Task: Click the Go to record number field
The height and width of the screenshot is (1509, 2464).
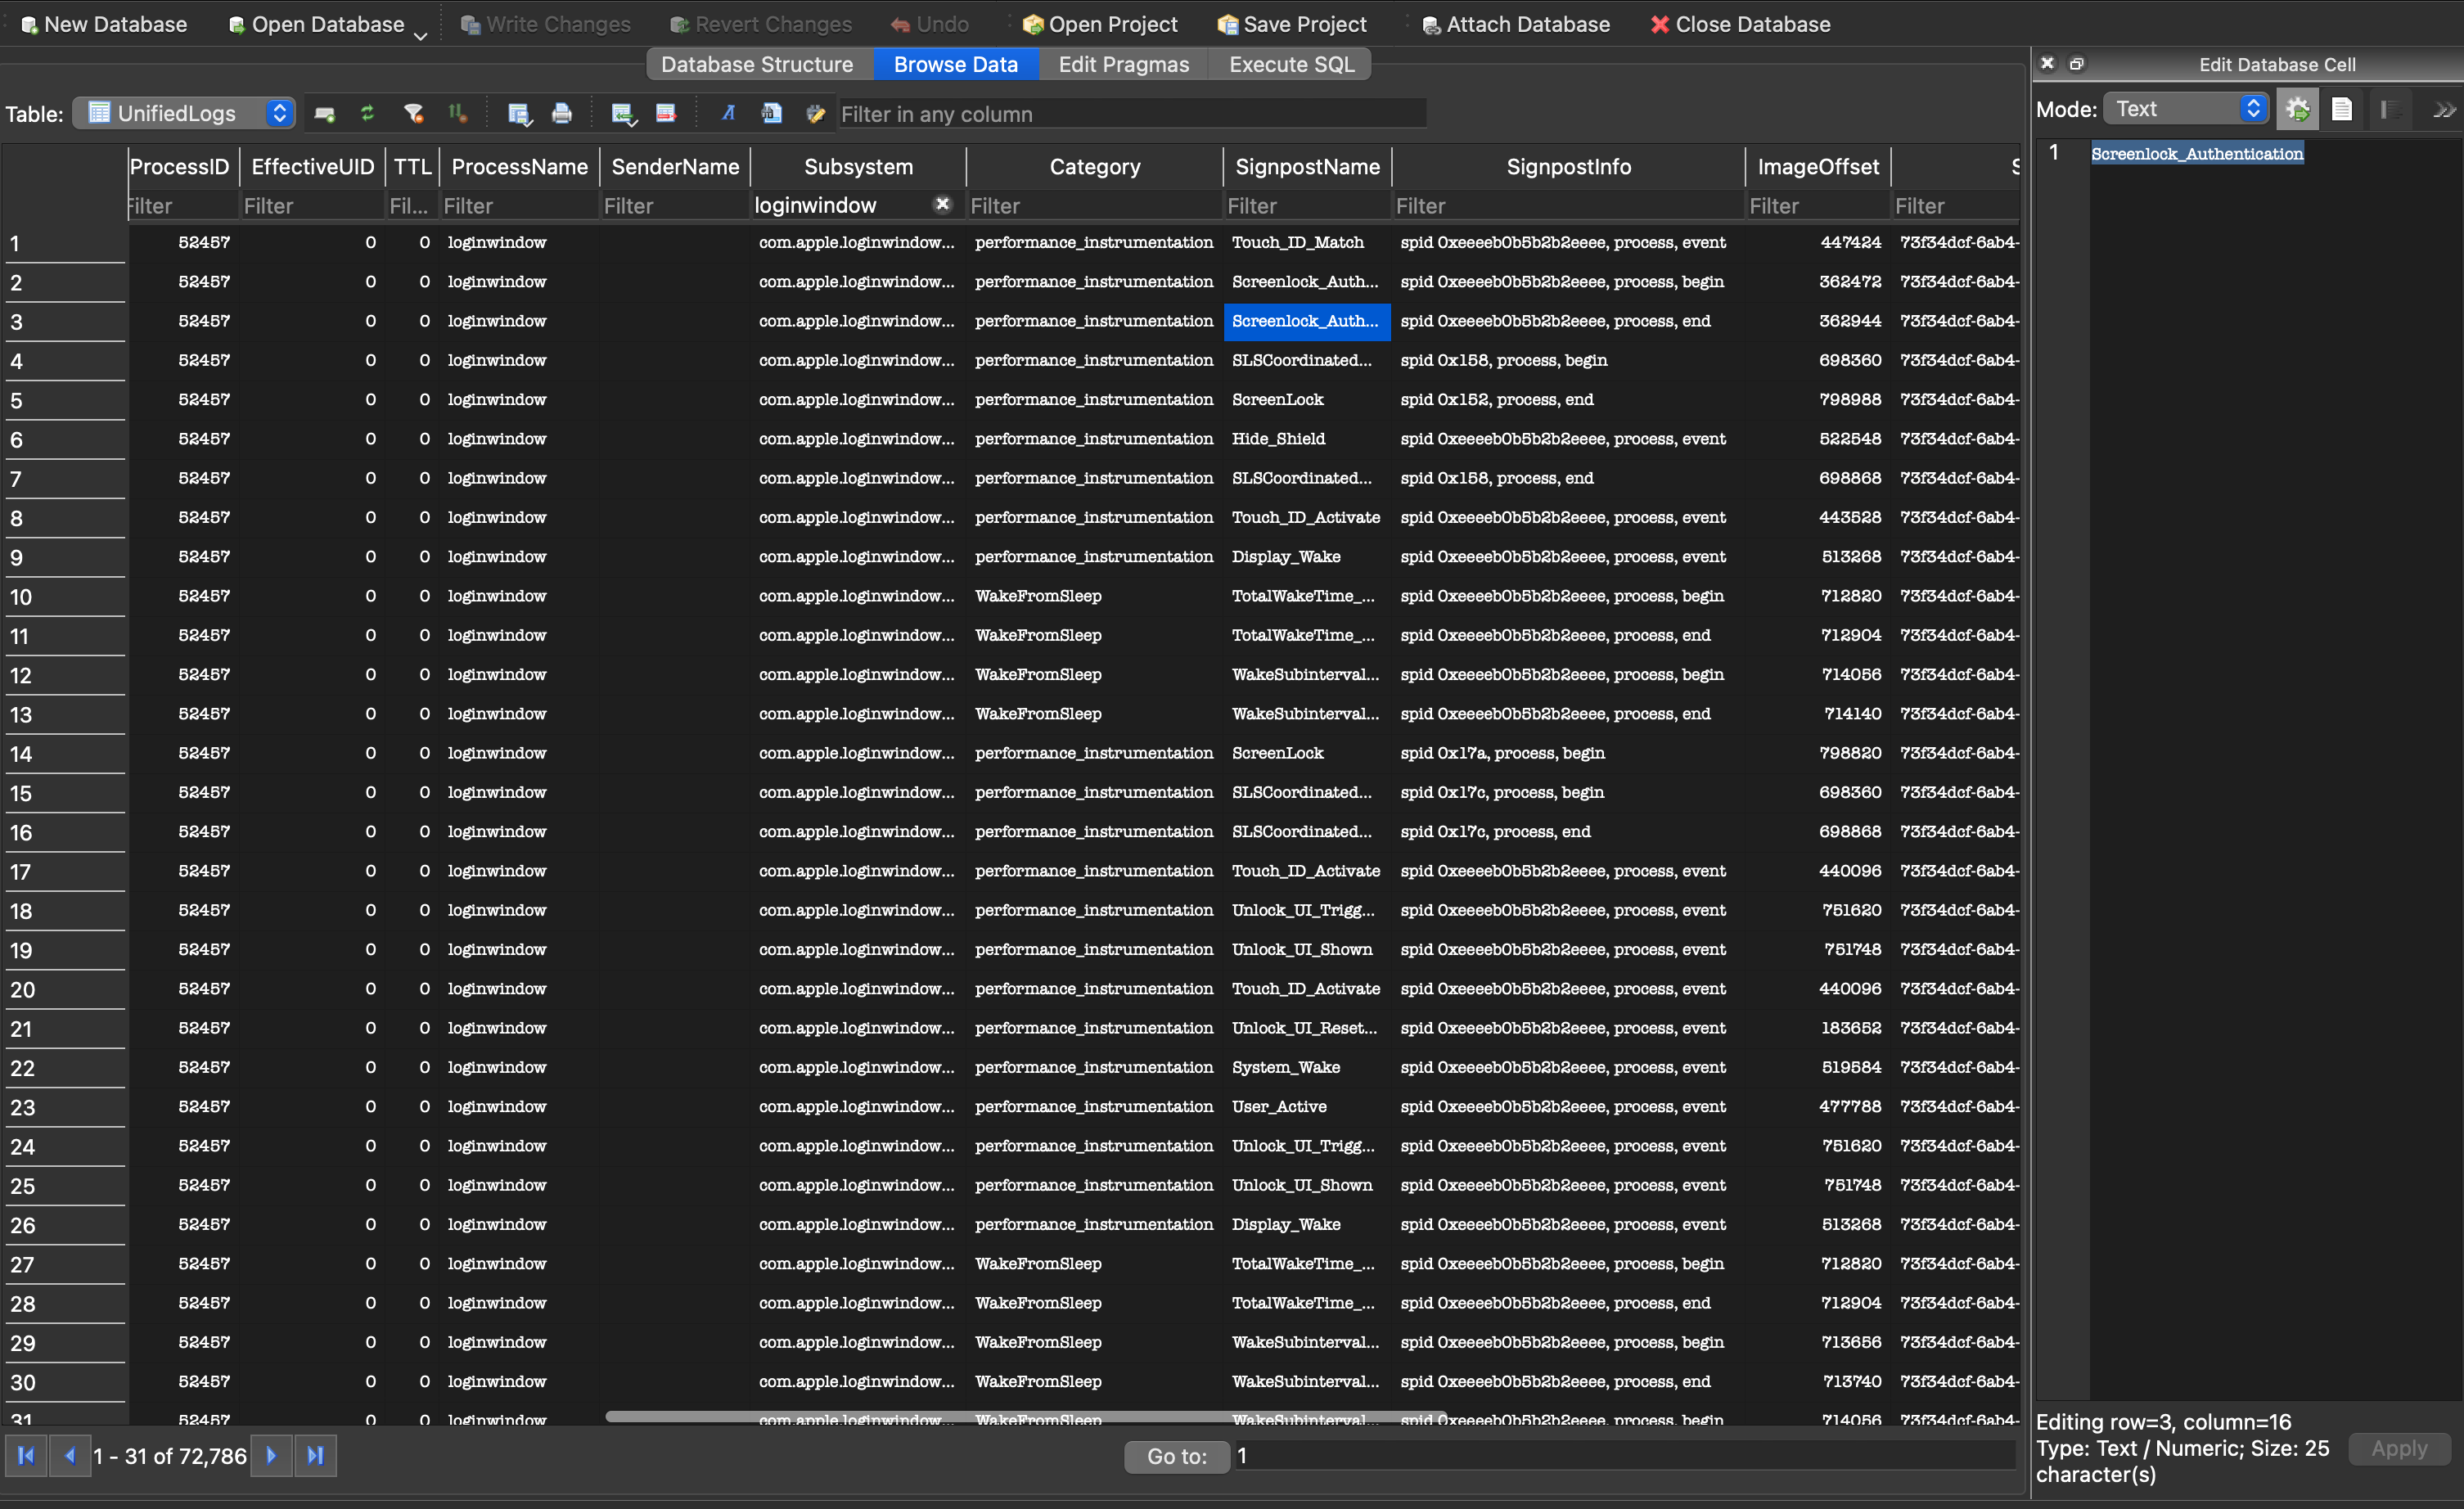Action: coord(1624,1456)
